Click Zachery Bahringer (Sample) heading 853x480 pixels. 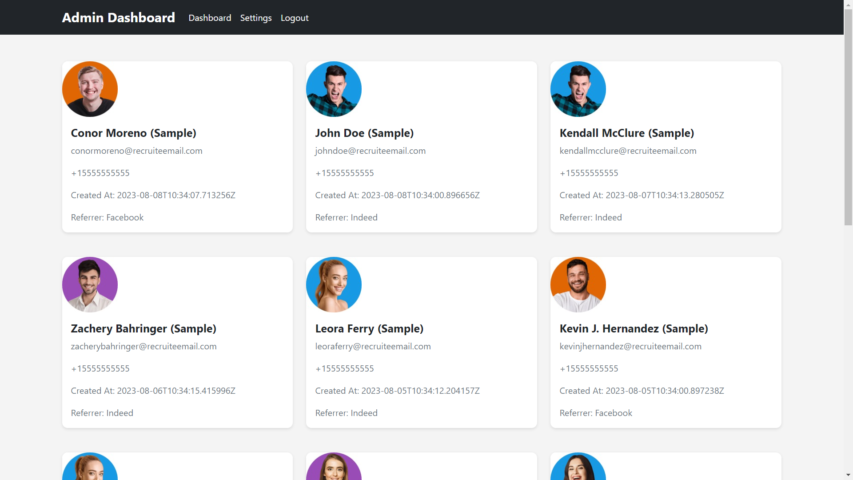[x=143, y=328]
